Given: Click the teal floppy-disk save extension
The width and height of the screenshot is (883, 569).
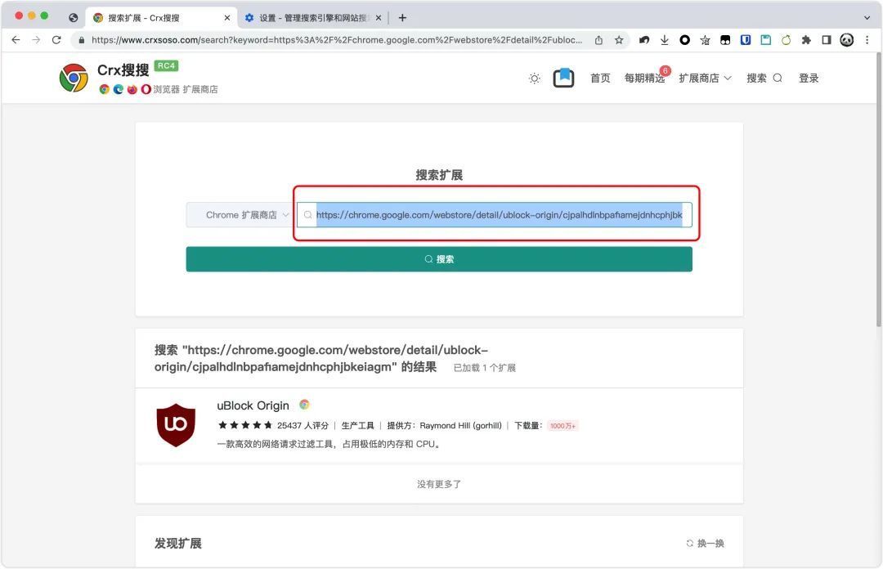Looking at the screenshot, I should tap(766, 40).
